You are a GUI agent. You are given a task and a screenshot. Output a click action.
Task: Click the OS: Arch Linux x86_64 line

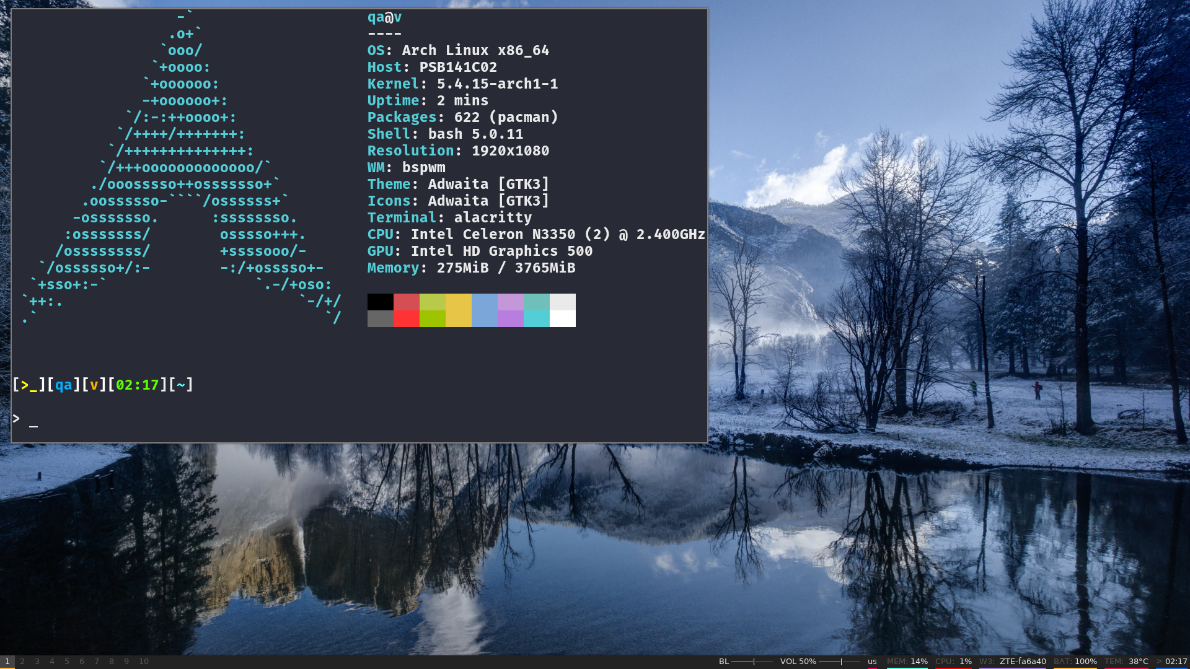point(458,50)
